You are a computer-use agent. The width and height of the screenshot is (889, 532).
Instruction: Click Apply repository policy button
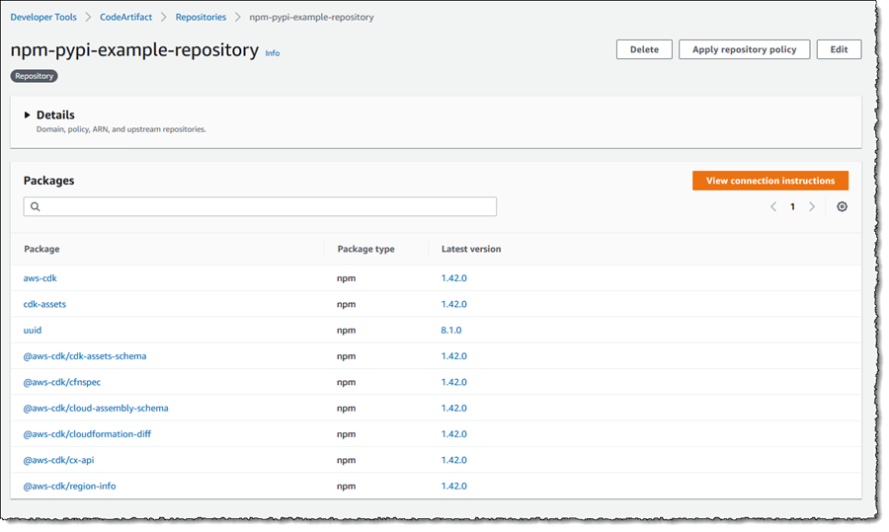pos(744,49)
